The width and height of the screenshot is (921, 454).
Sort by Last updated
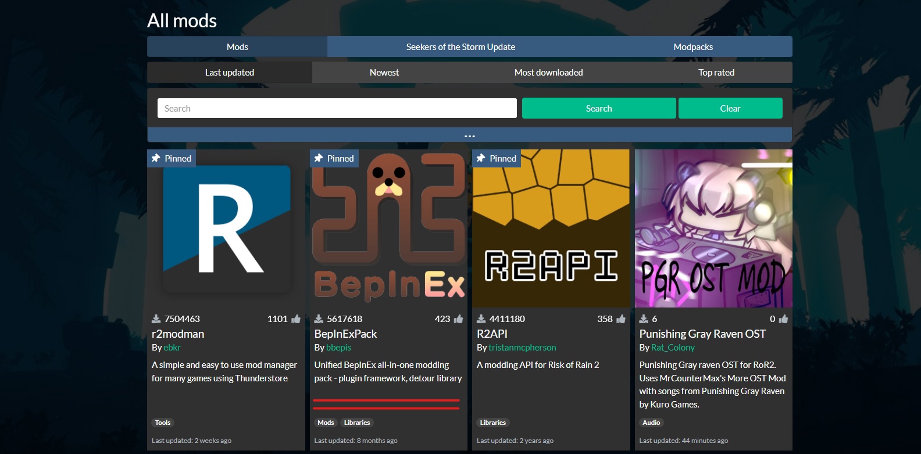click(x=230, y=72)
